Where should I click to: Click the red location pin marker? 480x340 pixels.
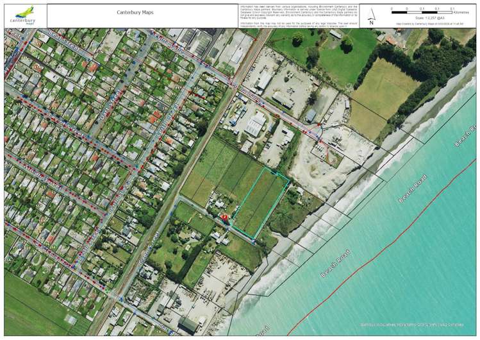(x=225, y=217)
